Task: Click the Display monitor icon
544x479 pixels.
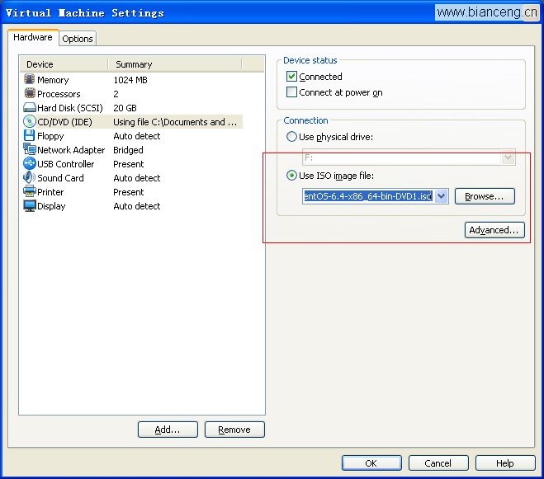Action: (30, 205)
